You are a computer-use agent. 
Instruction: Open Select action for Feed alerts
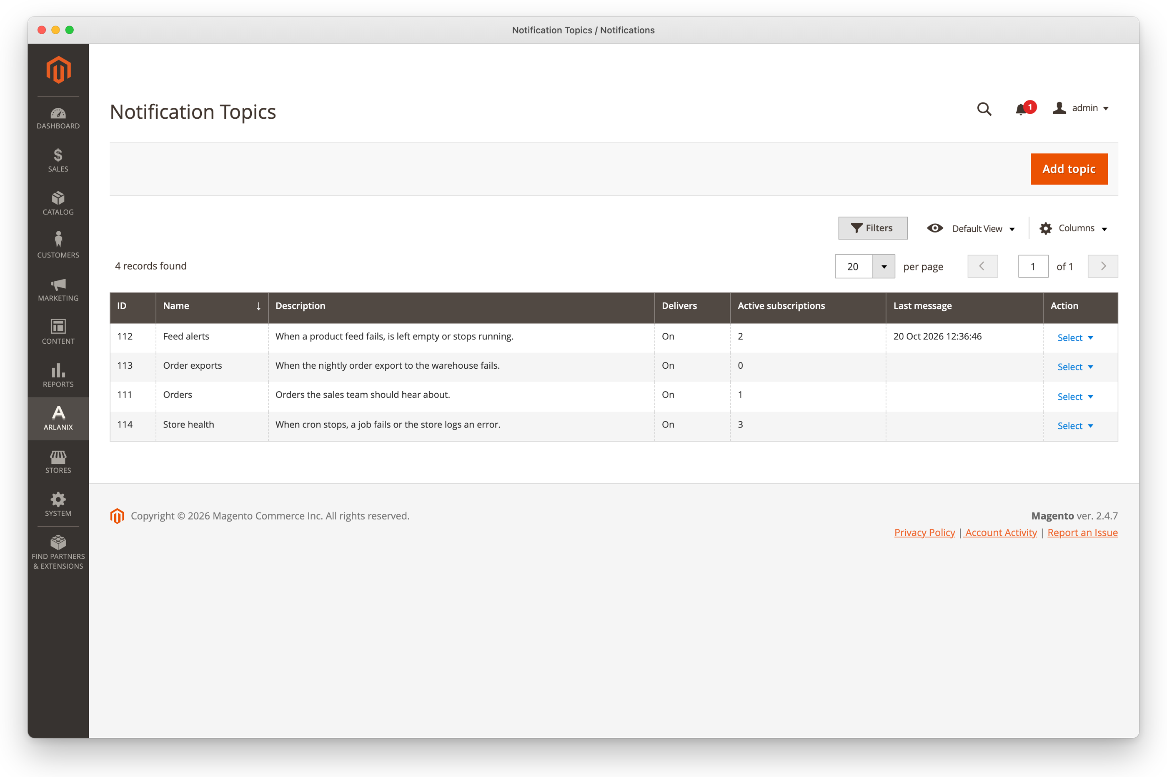click(1075, 337)
